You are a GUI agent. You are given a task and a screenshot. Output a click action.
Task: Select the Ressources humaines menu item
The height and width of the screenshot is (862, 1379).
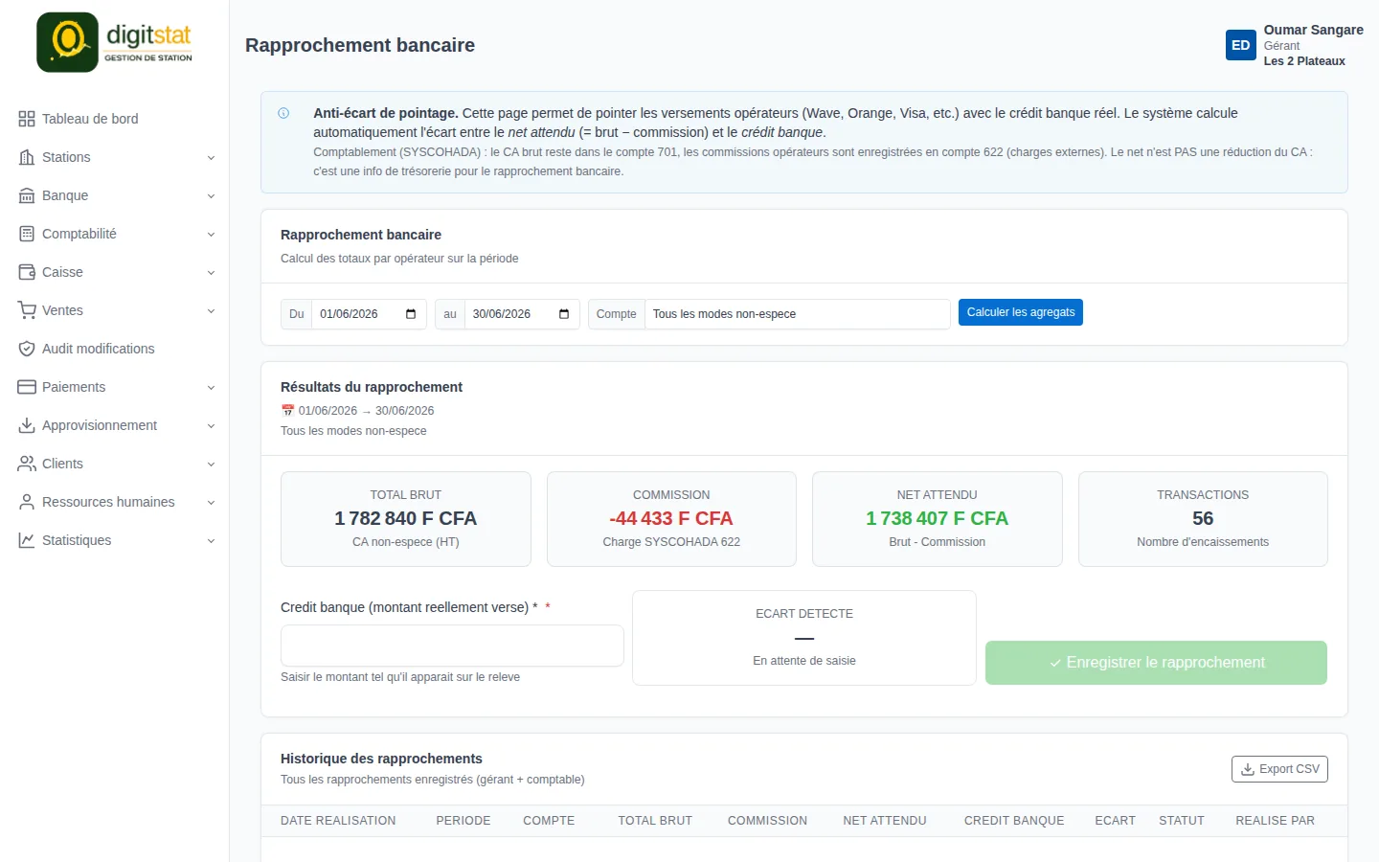coord(115,502)
